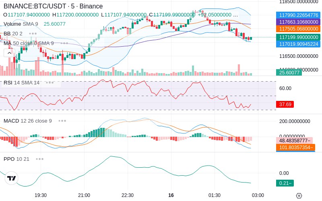This screenshot has height=201, width=322.
Task: Click volume value label 25.60077 on axis
Action: tap(289, 72)
